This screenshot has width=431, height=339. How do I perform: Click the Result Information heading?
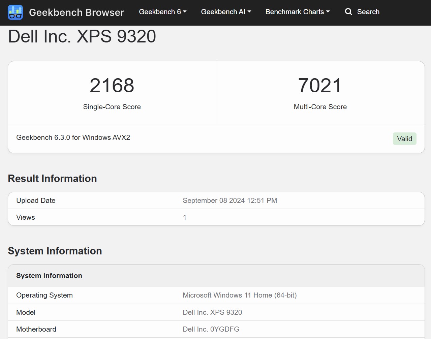[x=52, y=179]
